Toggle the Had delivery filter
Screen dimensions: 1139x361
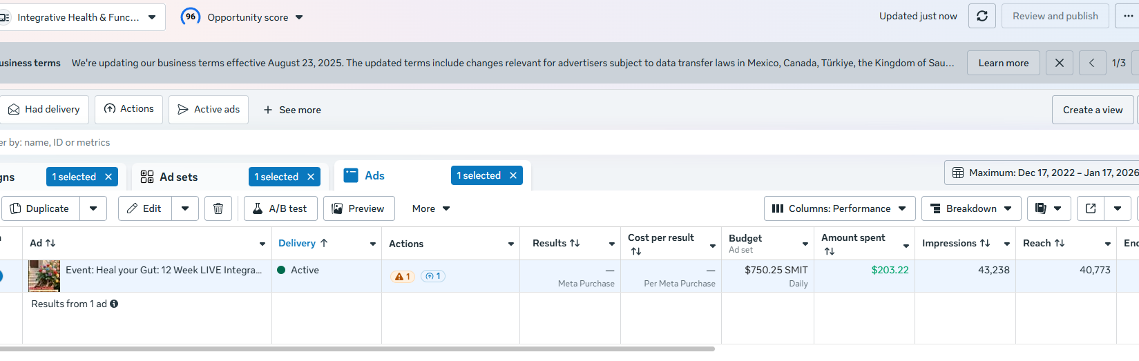point(44,110)
